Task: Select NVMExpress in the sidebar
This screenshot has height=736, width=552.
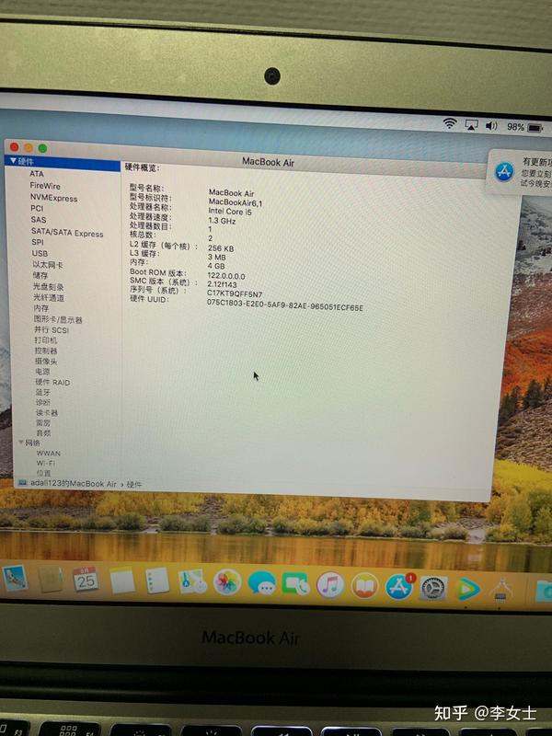Action: (54, 198)
